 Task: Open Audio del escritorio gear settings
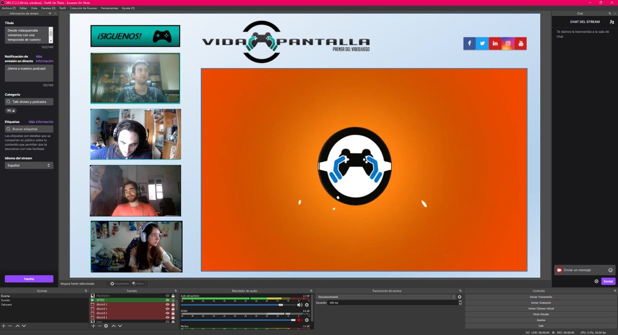coord(307,305)
